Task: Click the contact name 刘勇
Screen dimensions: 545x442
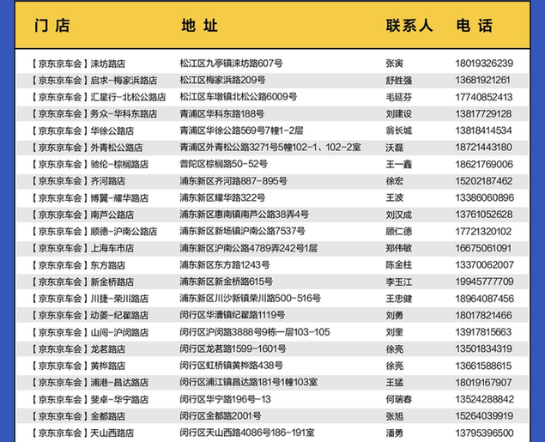Action: 395,316
